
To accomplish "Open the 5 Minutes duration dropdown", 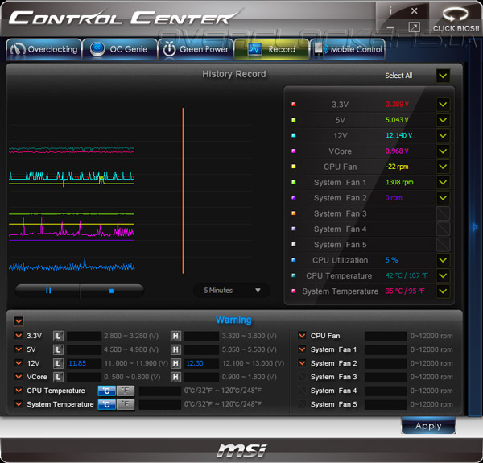I will (x=231, y=291).
